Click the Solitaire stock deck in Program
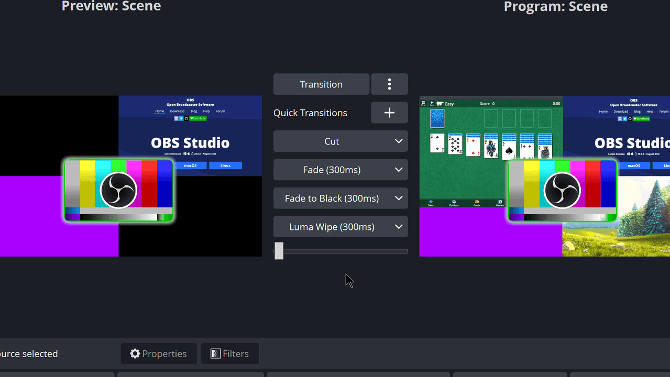Screen dimensions: 670x377 pyautogui.click(x=437, y=119)
